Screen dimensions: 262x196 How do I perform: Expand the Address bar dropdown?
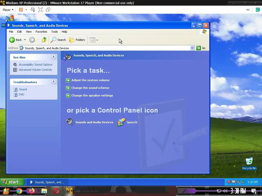point(192,48)
